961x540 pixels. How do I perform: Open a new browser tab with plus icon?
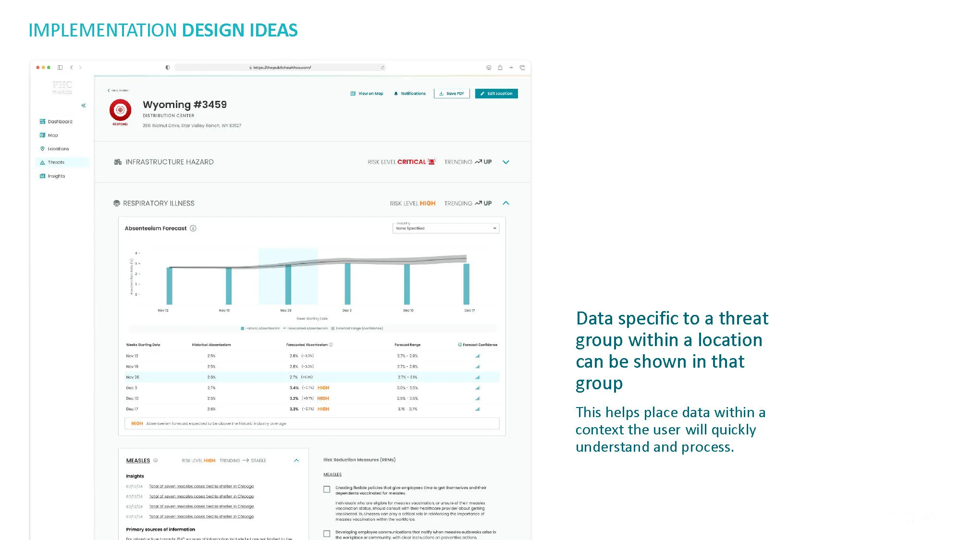click(511, 68)
